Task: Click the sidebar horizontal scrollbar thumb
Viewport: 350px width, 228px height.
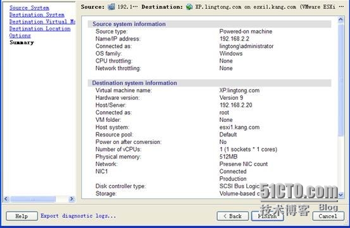Action: (x=33, y=199)
